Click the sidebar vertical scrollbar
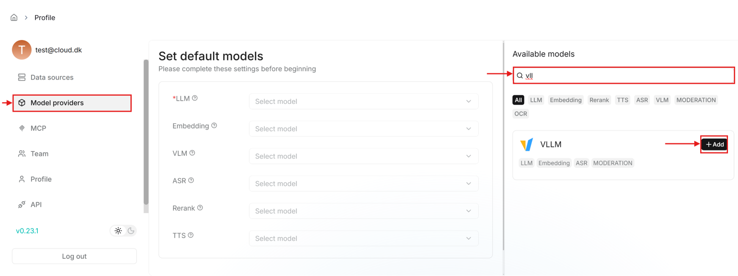 tap(146, 132)
